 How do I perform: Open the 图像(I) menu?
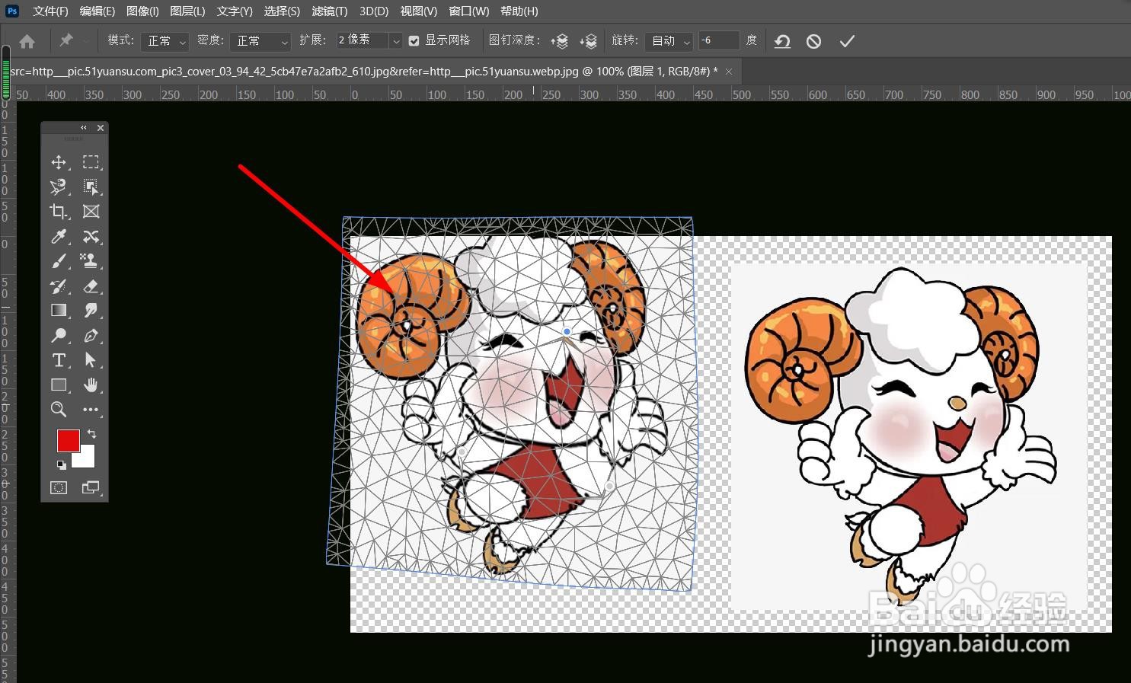pos(142,11)
